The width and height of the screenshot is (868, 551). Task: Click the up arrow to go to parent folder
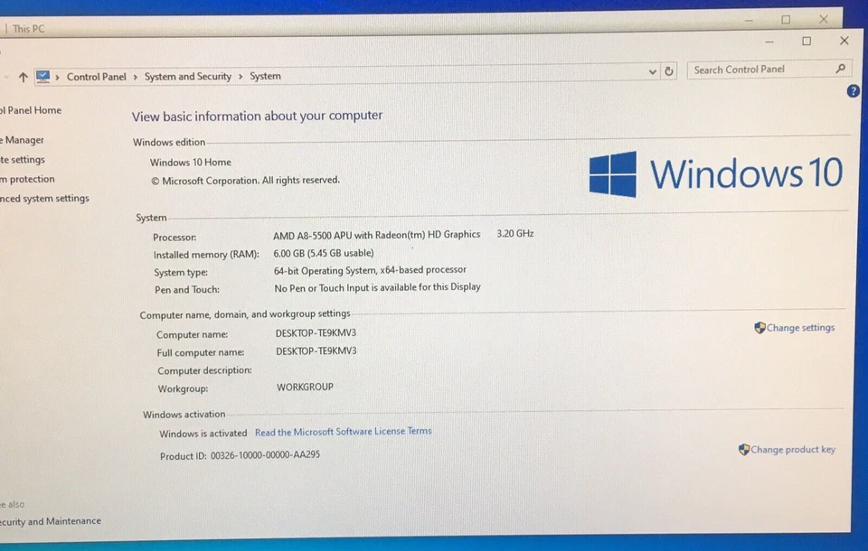tap(23, 77)
